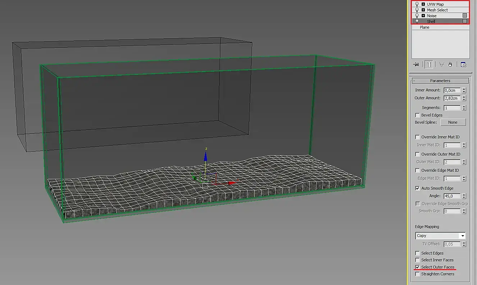Enable the Override Edge Mat ID checkbox
This screenshot has height=285, width=477.
[x=417, y=170]
